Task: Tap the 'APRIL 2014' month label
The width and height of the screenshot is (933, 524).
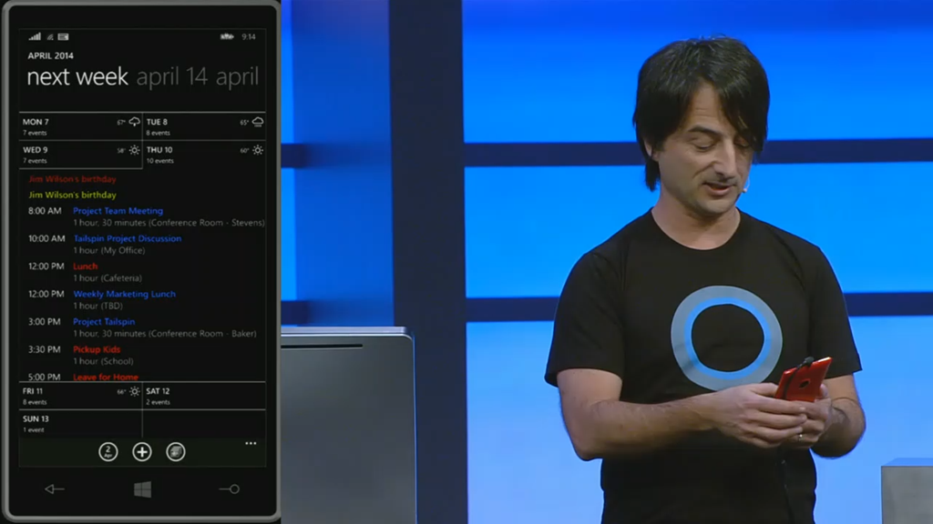Action: [51, 55]
